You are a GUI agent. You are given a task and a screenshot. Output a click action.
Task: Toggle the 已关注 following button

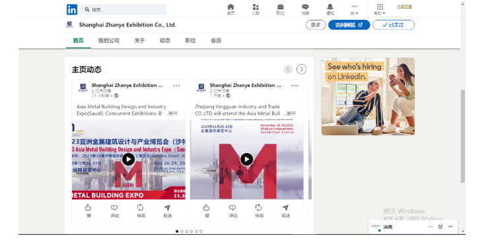tap(394, 25)
